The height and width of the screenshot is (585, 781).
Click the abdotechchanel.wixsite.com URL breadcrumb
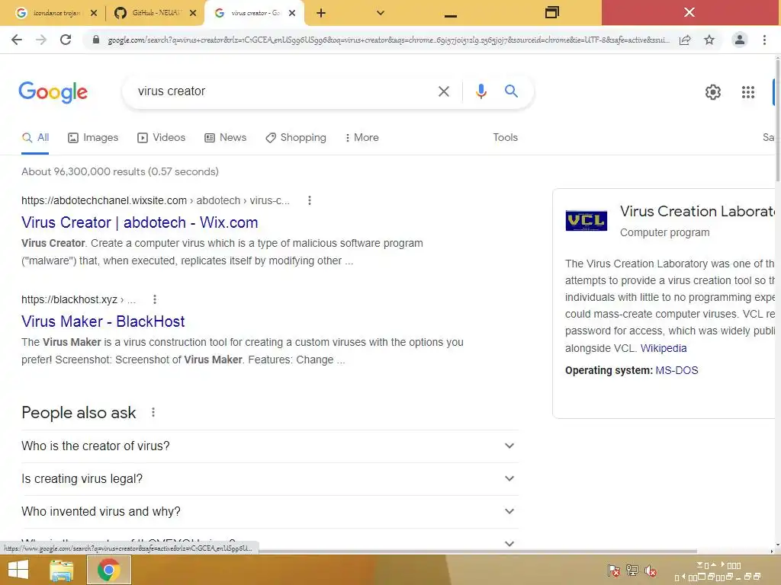[155, 200]
